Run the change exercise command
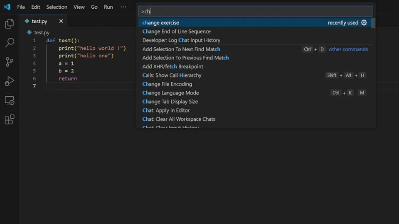The image size is (399, 224). 255,22
